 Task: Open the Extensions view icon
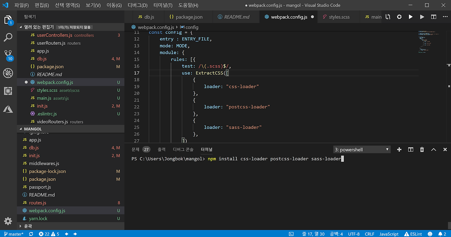(8, 91)
